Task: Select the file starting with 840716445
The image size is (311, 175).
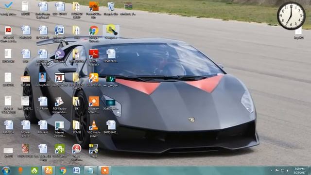Action: (111, 127)
